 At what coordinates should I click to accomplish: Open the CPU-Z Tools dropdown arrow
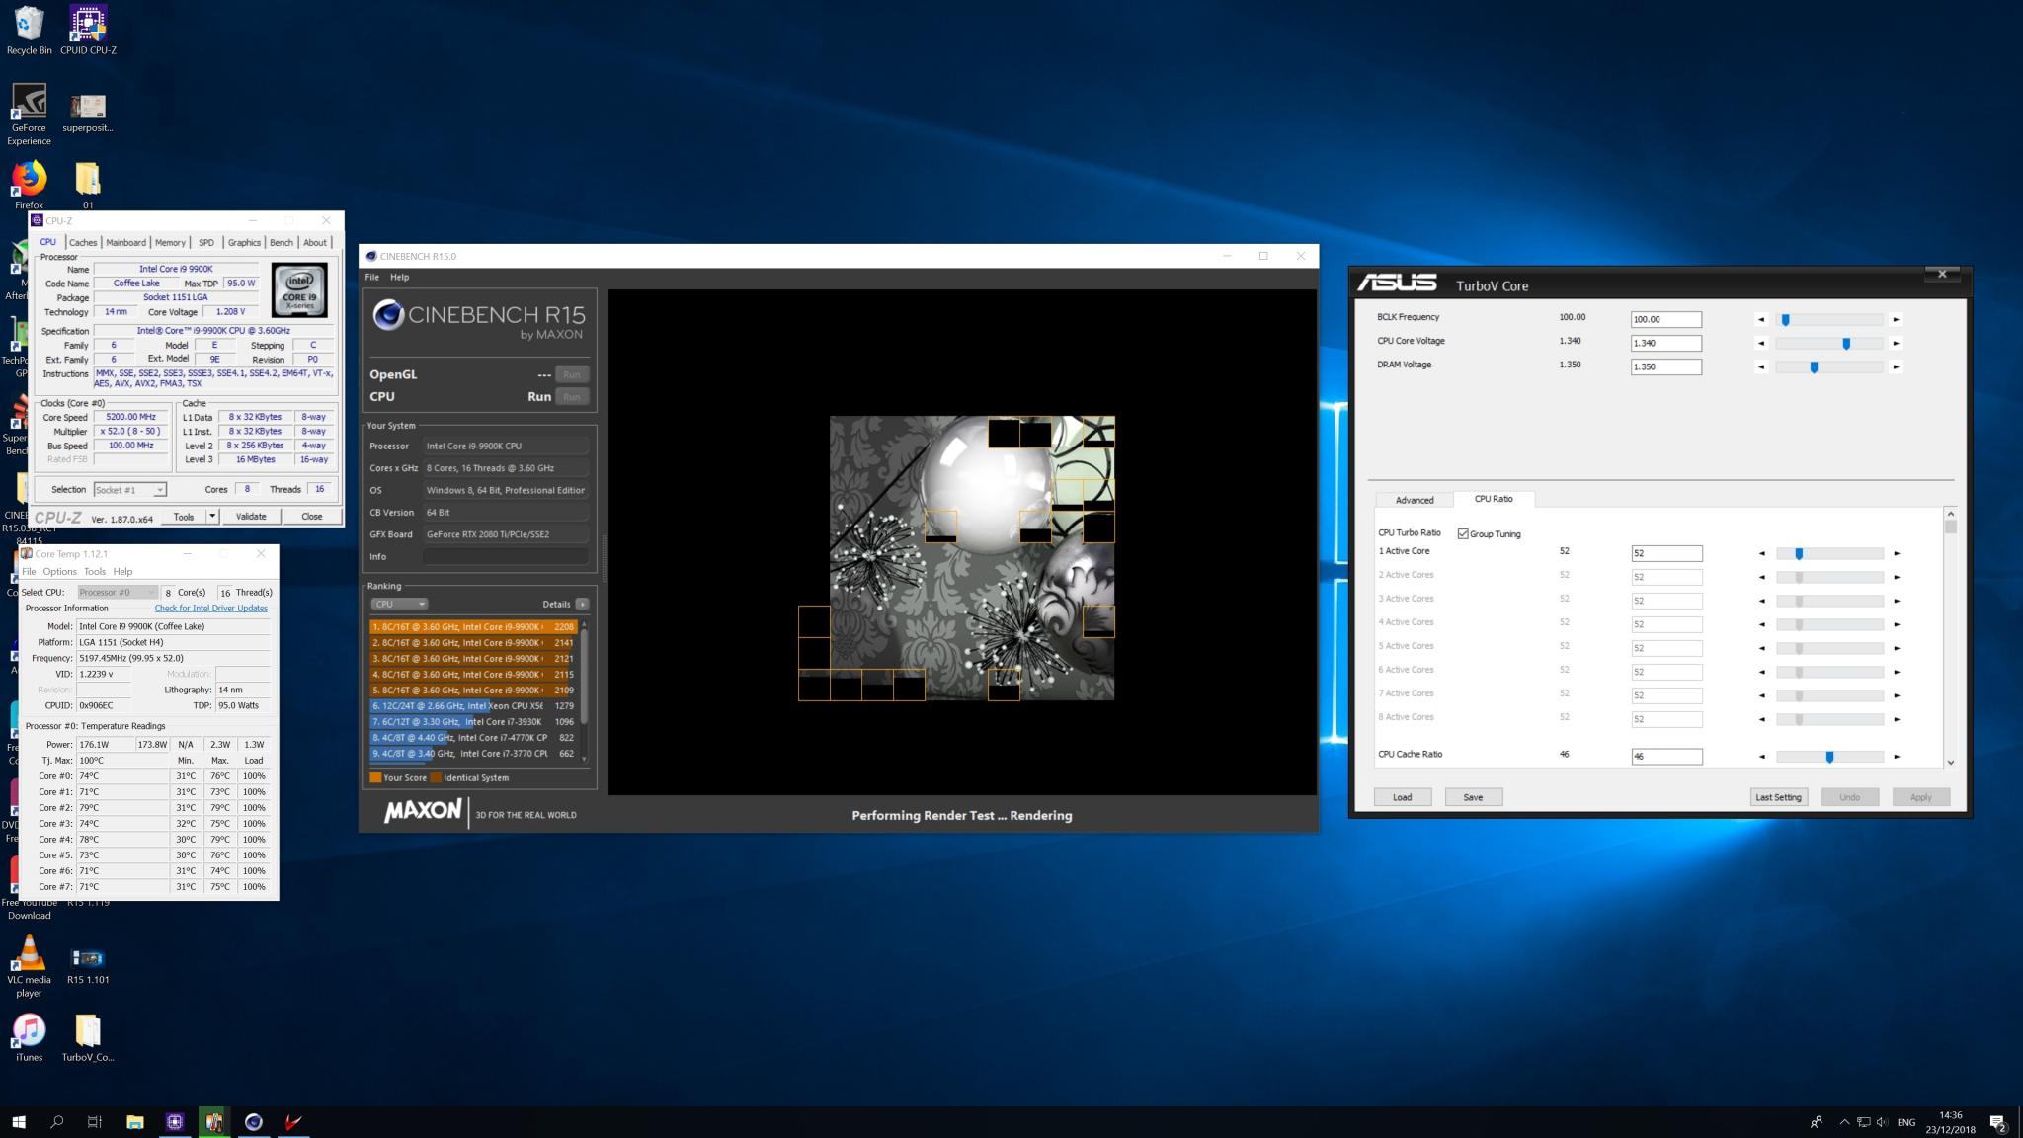[211, 516]
